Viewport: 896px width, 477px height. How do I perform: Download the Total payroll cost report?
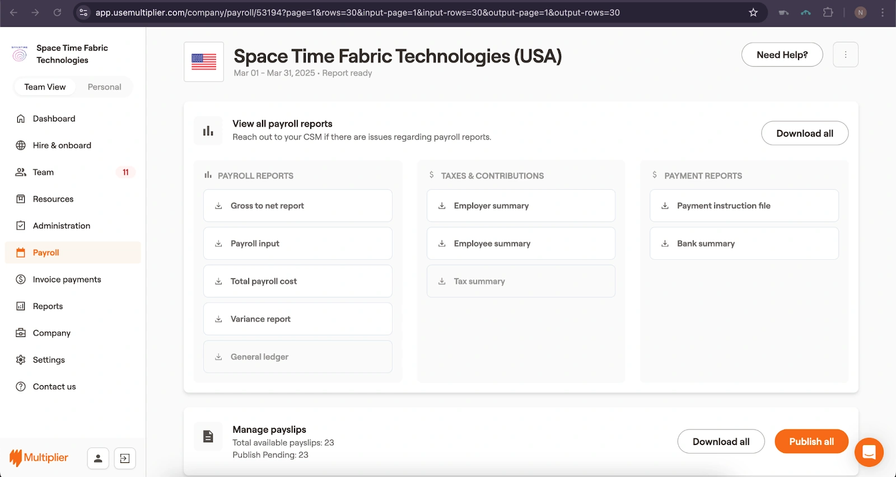point(298,282)
